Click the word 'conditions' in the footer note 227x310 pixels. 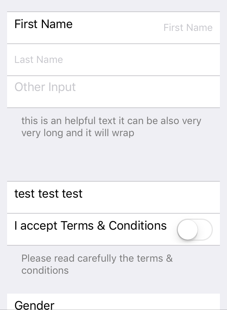coord(45,270)
